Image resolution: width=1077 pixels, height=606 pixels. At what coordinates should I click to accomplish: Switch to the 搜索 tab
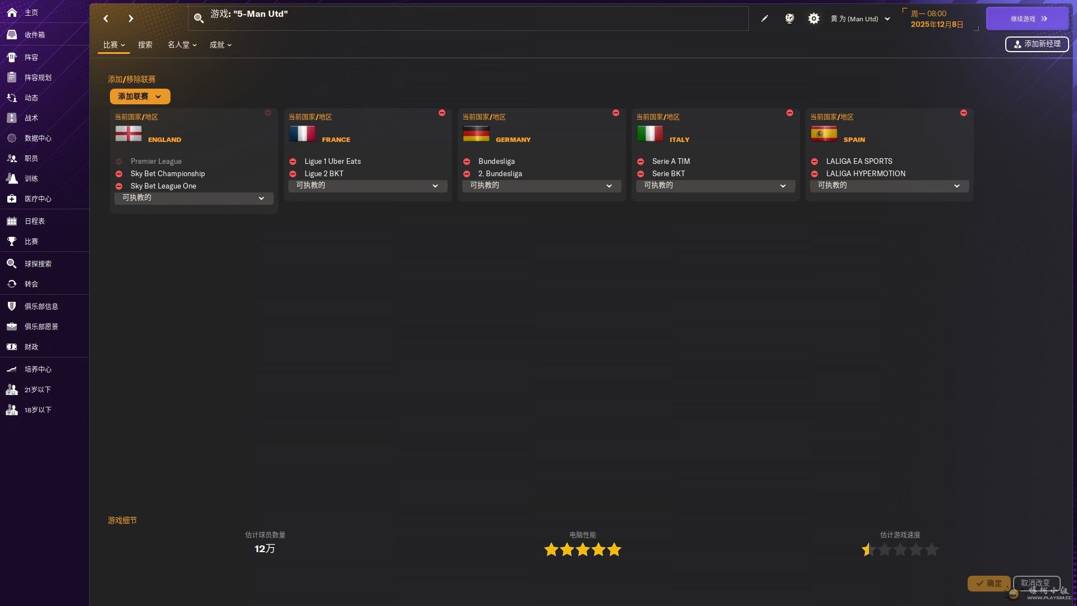145,45
